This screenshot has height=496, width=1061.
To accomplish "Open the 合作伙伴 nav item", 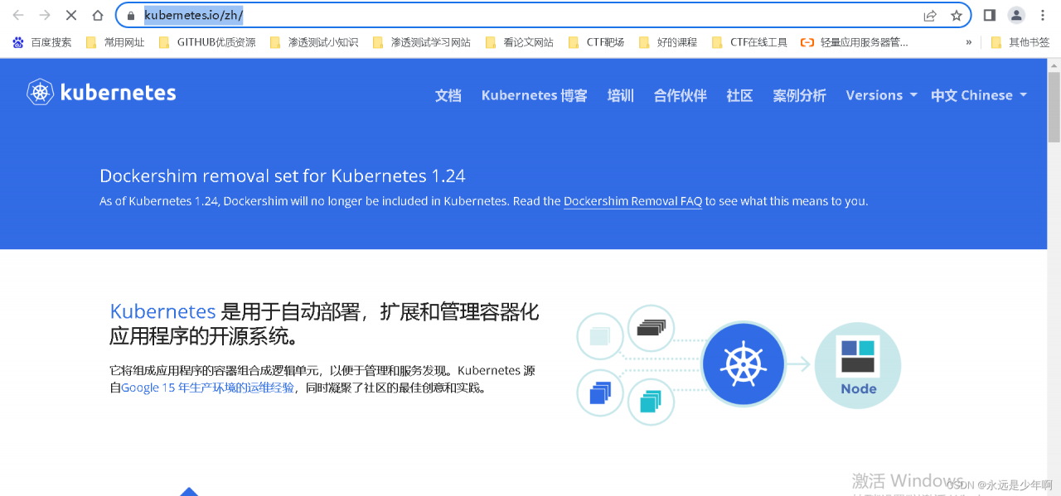I will (x=681, y=95).
